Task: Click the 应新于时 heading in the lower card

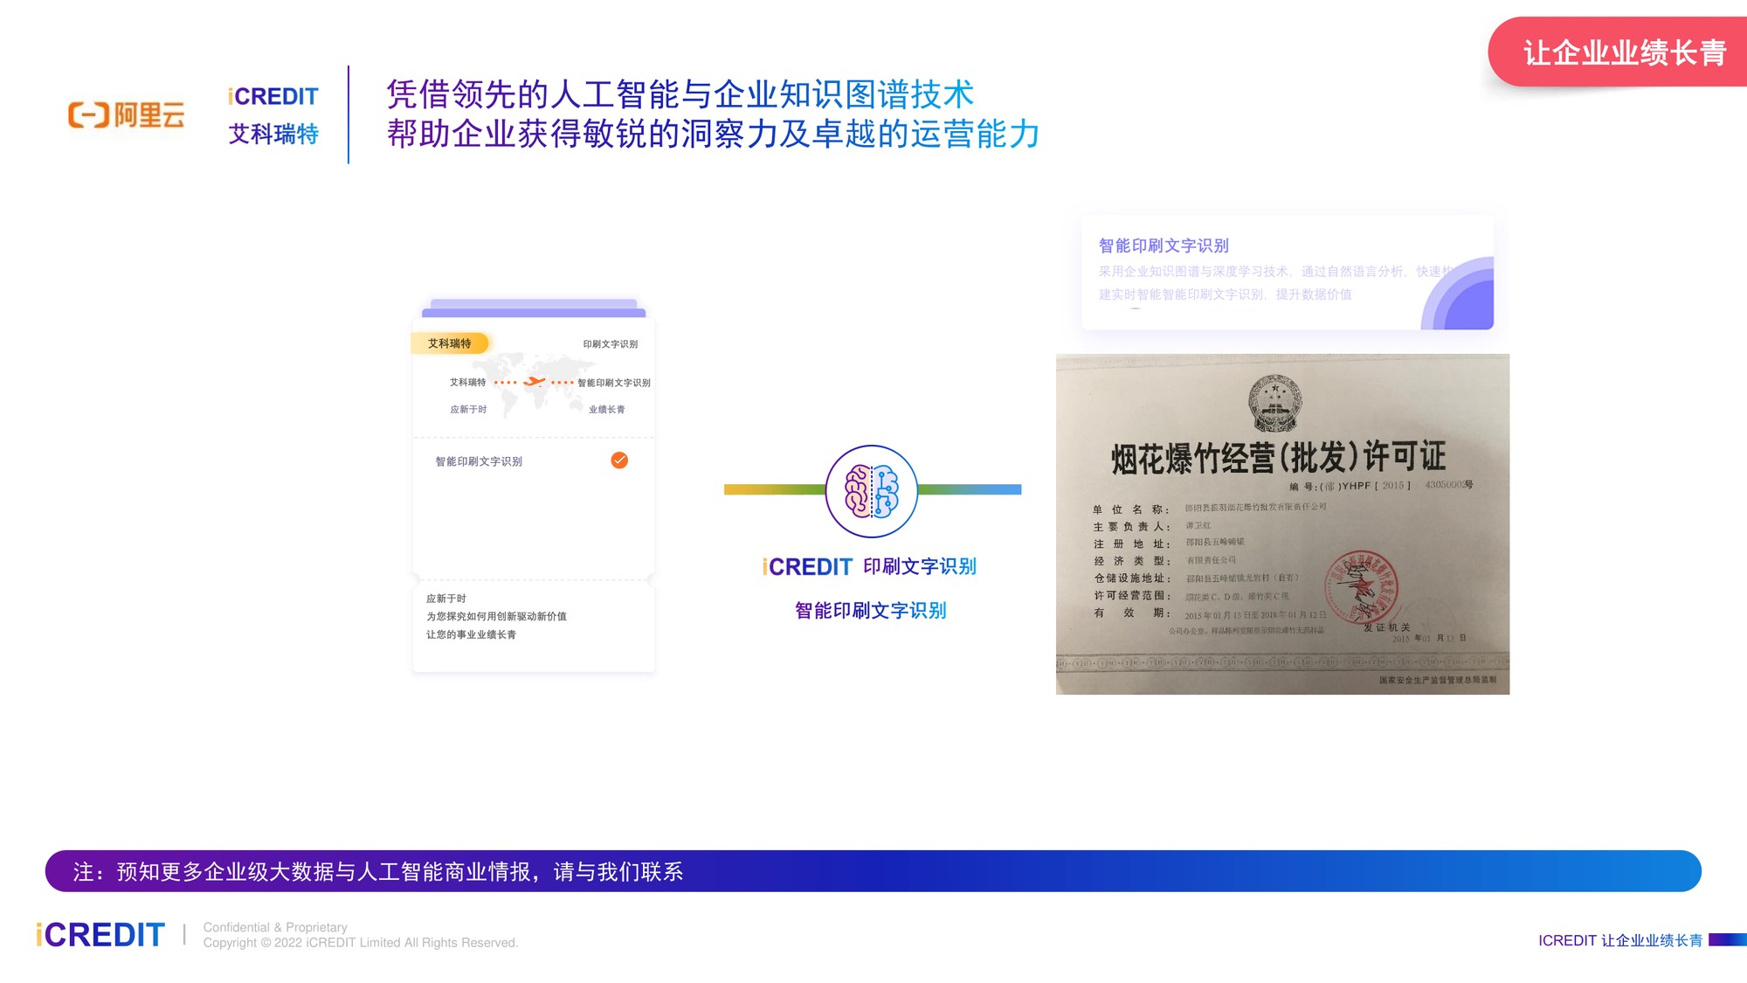Action: (446, 599)
